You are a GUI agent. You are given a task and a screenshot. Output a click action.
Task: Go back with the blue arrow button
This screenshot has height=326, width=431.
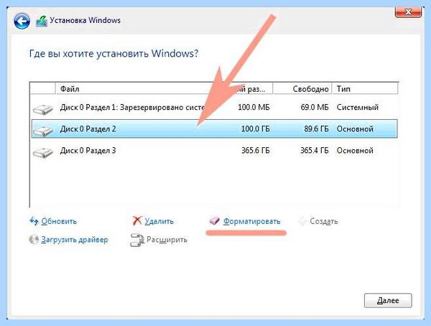tap(22, 21)
